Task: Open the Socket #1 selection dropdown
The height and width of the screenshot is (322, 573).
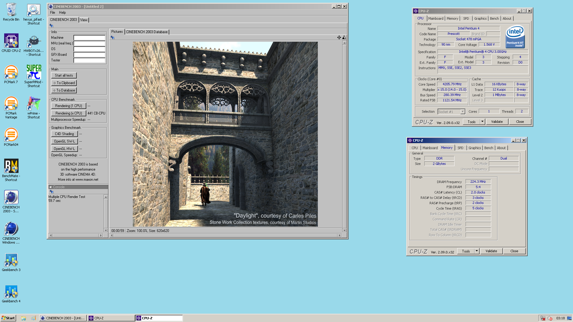Action: click(452, 112)
